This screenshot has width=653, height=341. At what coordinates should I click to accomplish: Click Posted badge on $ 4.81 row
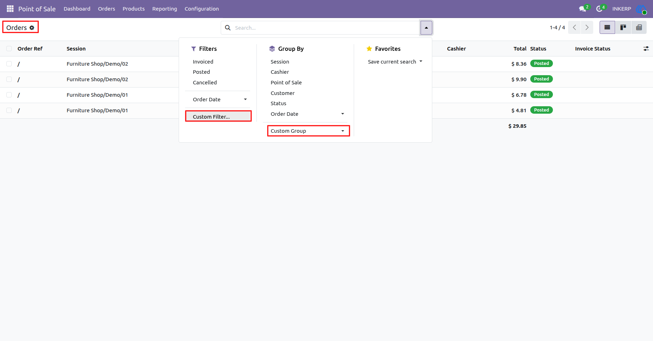541,110
